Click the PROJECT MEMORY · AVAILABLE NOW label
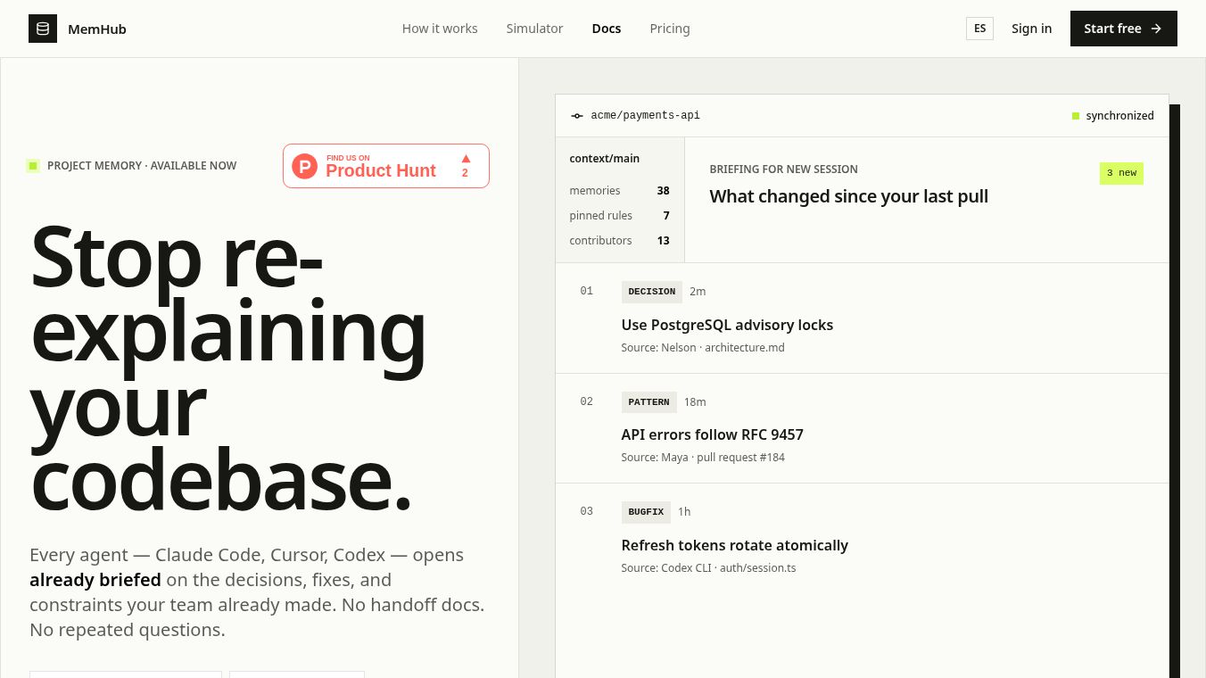The image size is (1206, 678). point(142,166)
